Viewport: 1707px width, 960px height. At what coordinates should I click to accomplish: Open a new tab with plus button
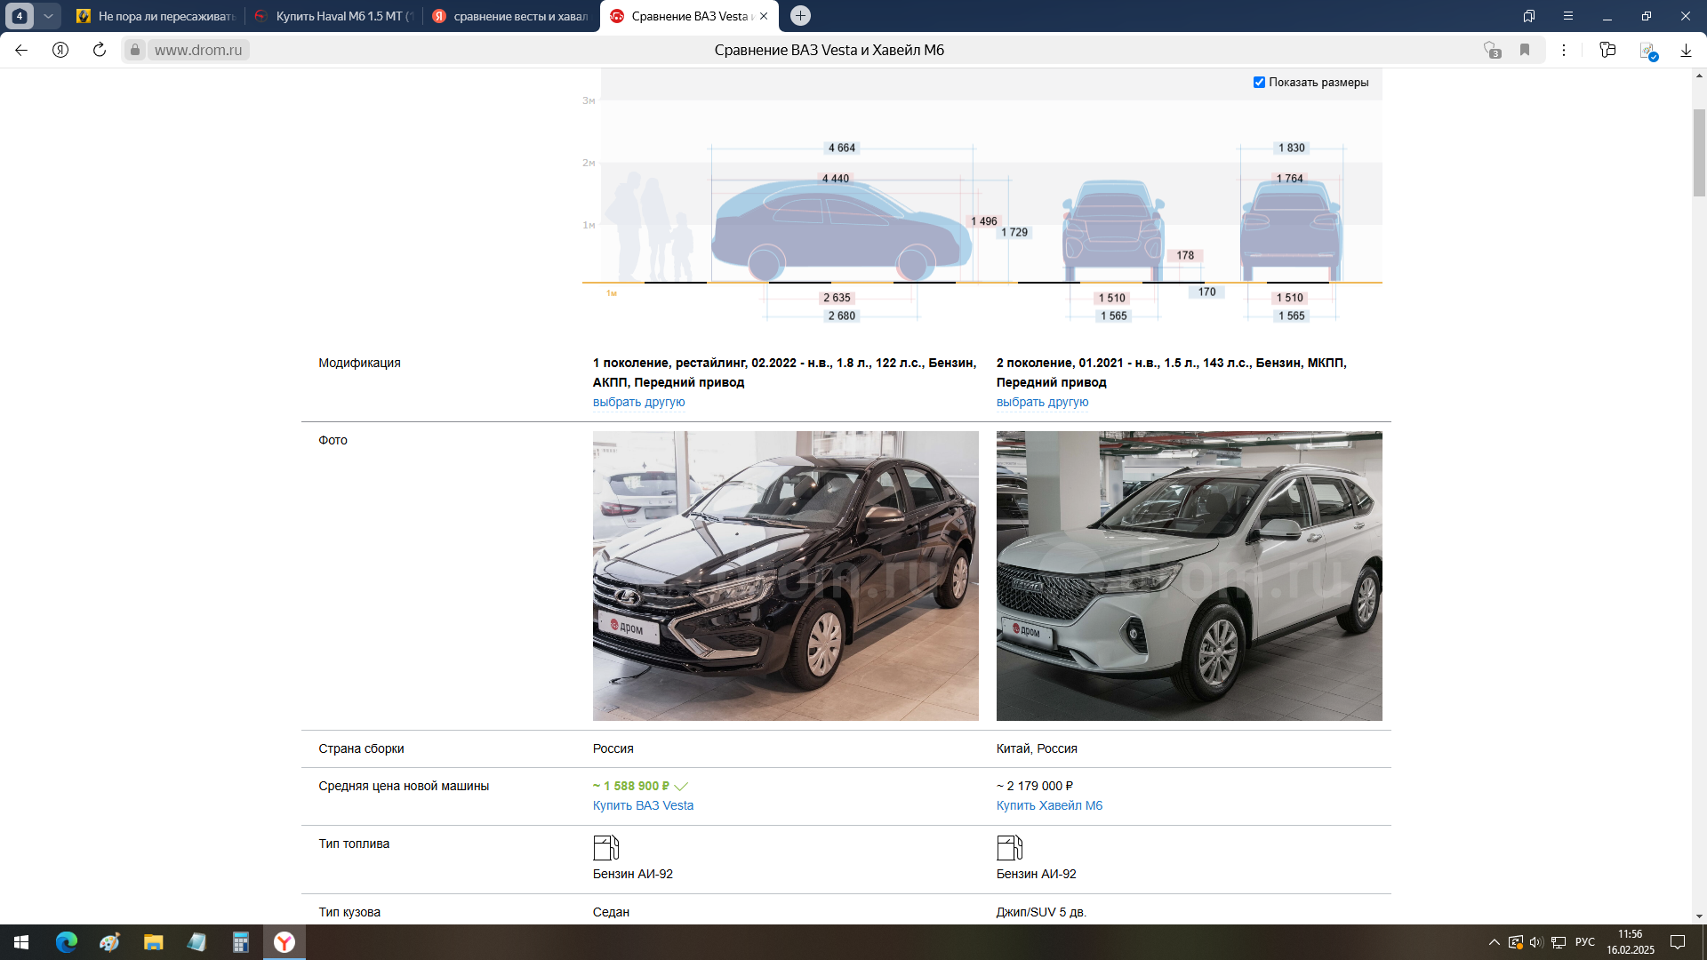coord(800,16)
